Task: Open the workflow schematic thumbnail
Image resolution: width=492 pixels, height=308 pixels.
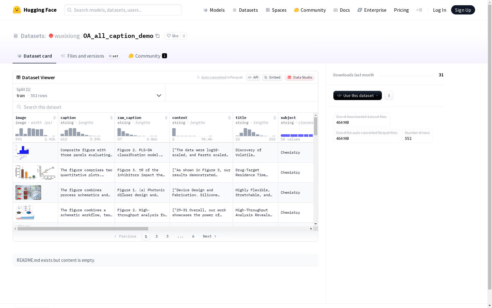Action: pyautogui.click(x=25, y=213)
